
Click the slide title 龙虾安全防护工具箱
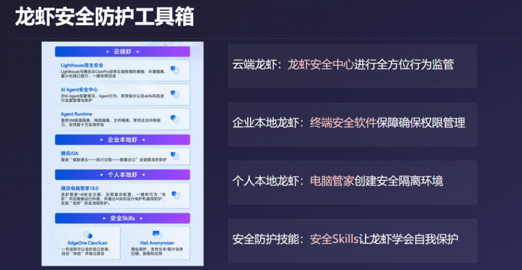pyautogui.click(x=104, y=17)
